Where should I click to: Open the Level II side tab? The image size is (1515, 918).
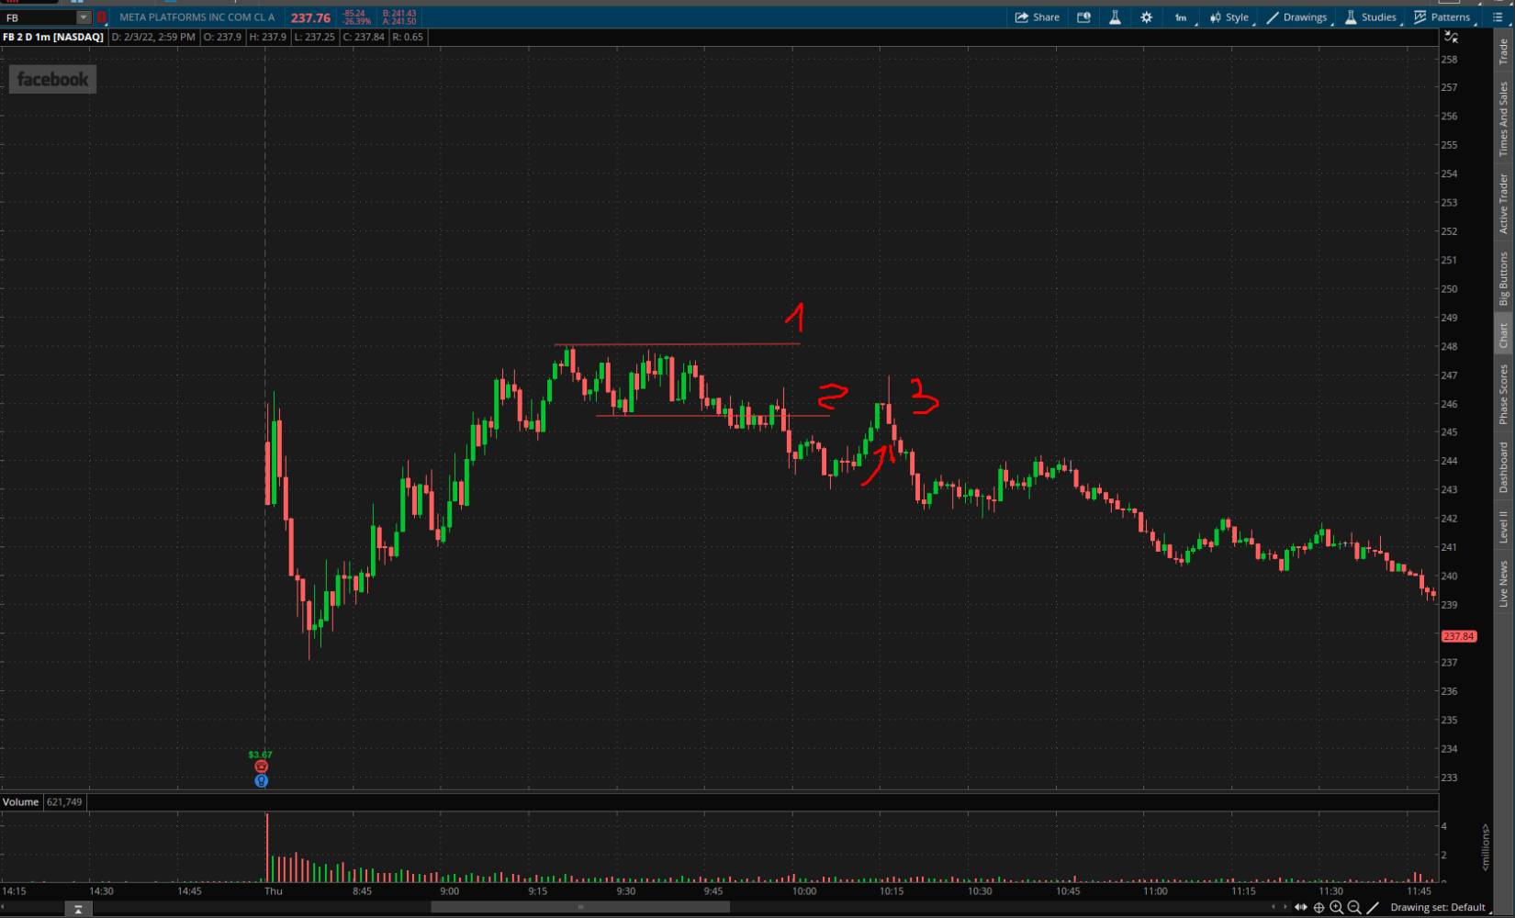coord(1503,526)
